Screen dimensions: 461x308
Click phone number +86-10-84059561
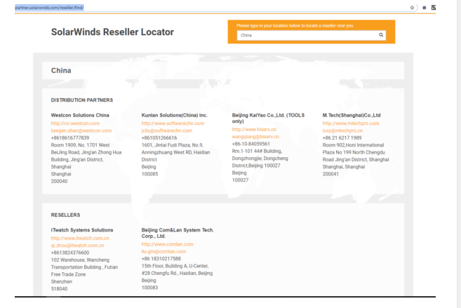point(250,144)
